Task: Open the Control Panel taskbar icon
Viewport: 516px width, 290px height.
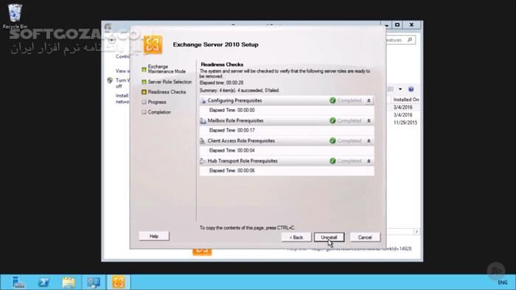Action: coord(94,282)
